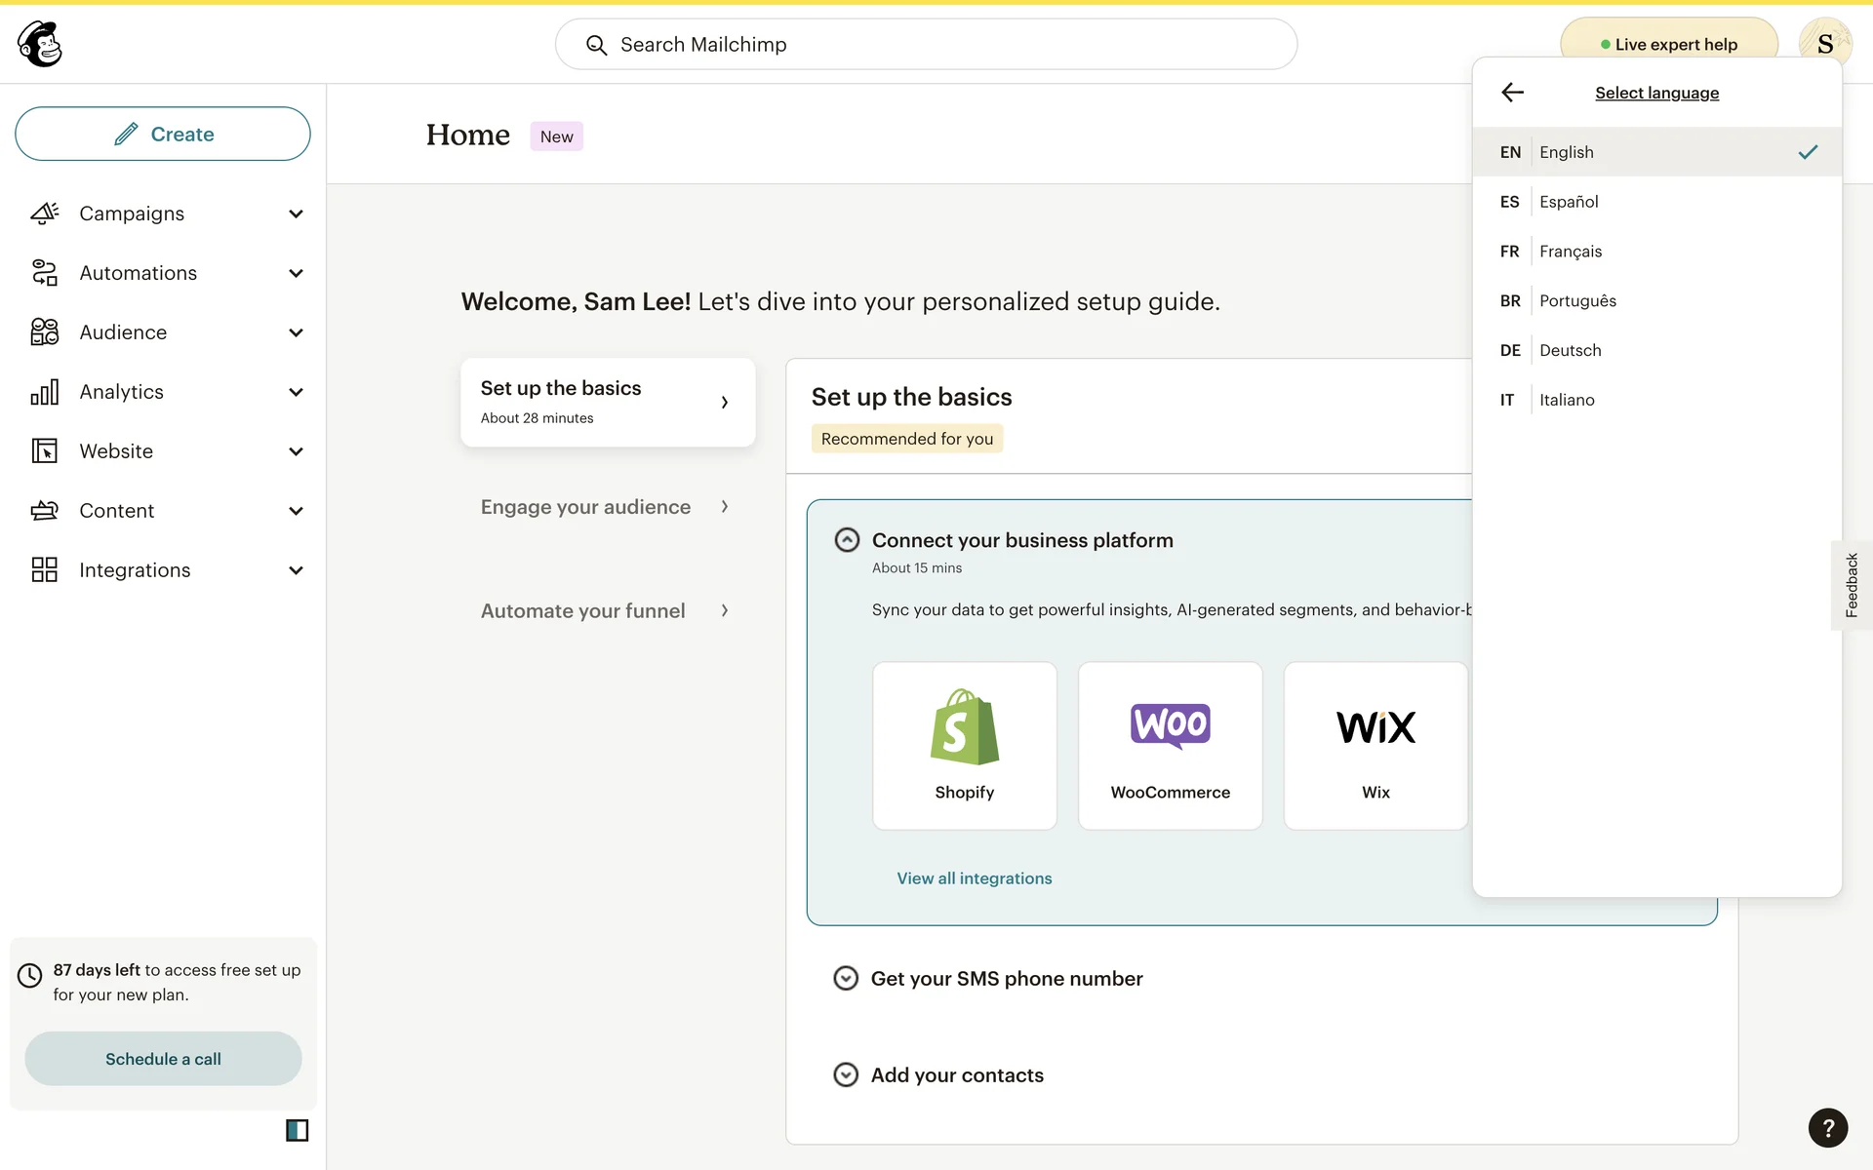Select Español language option
The width and height of the screenshot is (1873, 1170).
pos(1569,202)
